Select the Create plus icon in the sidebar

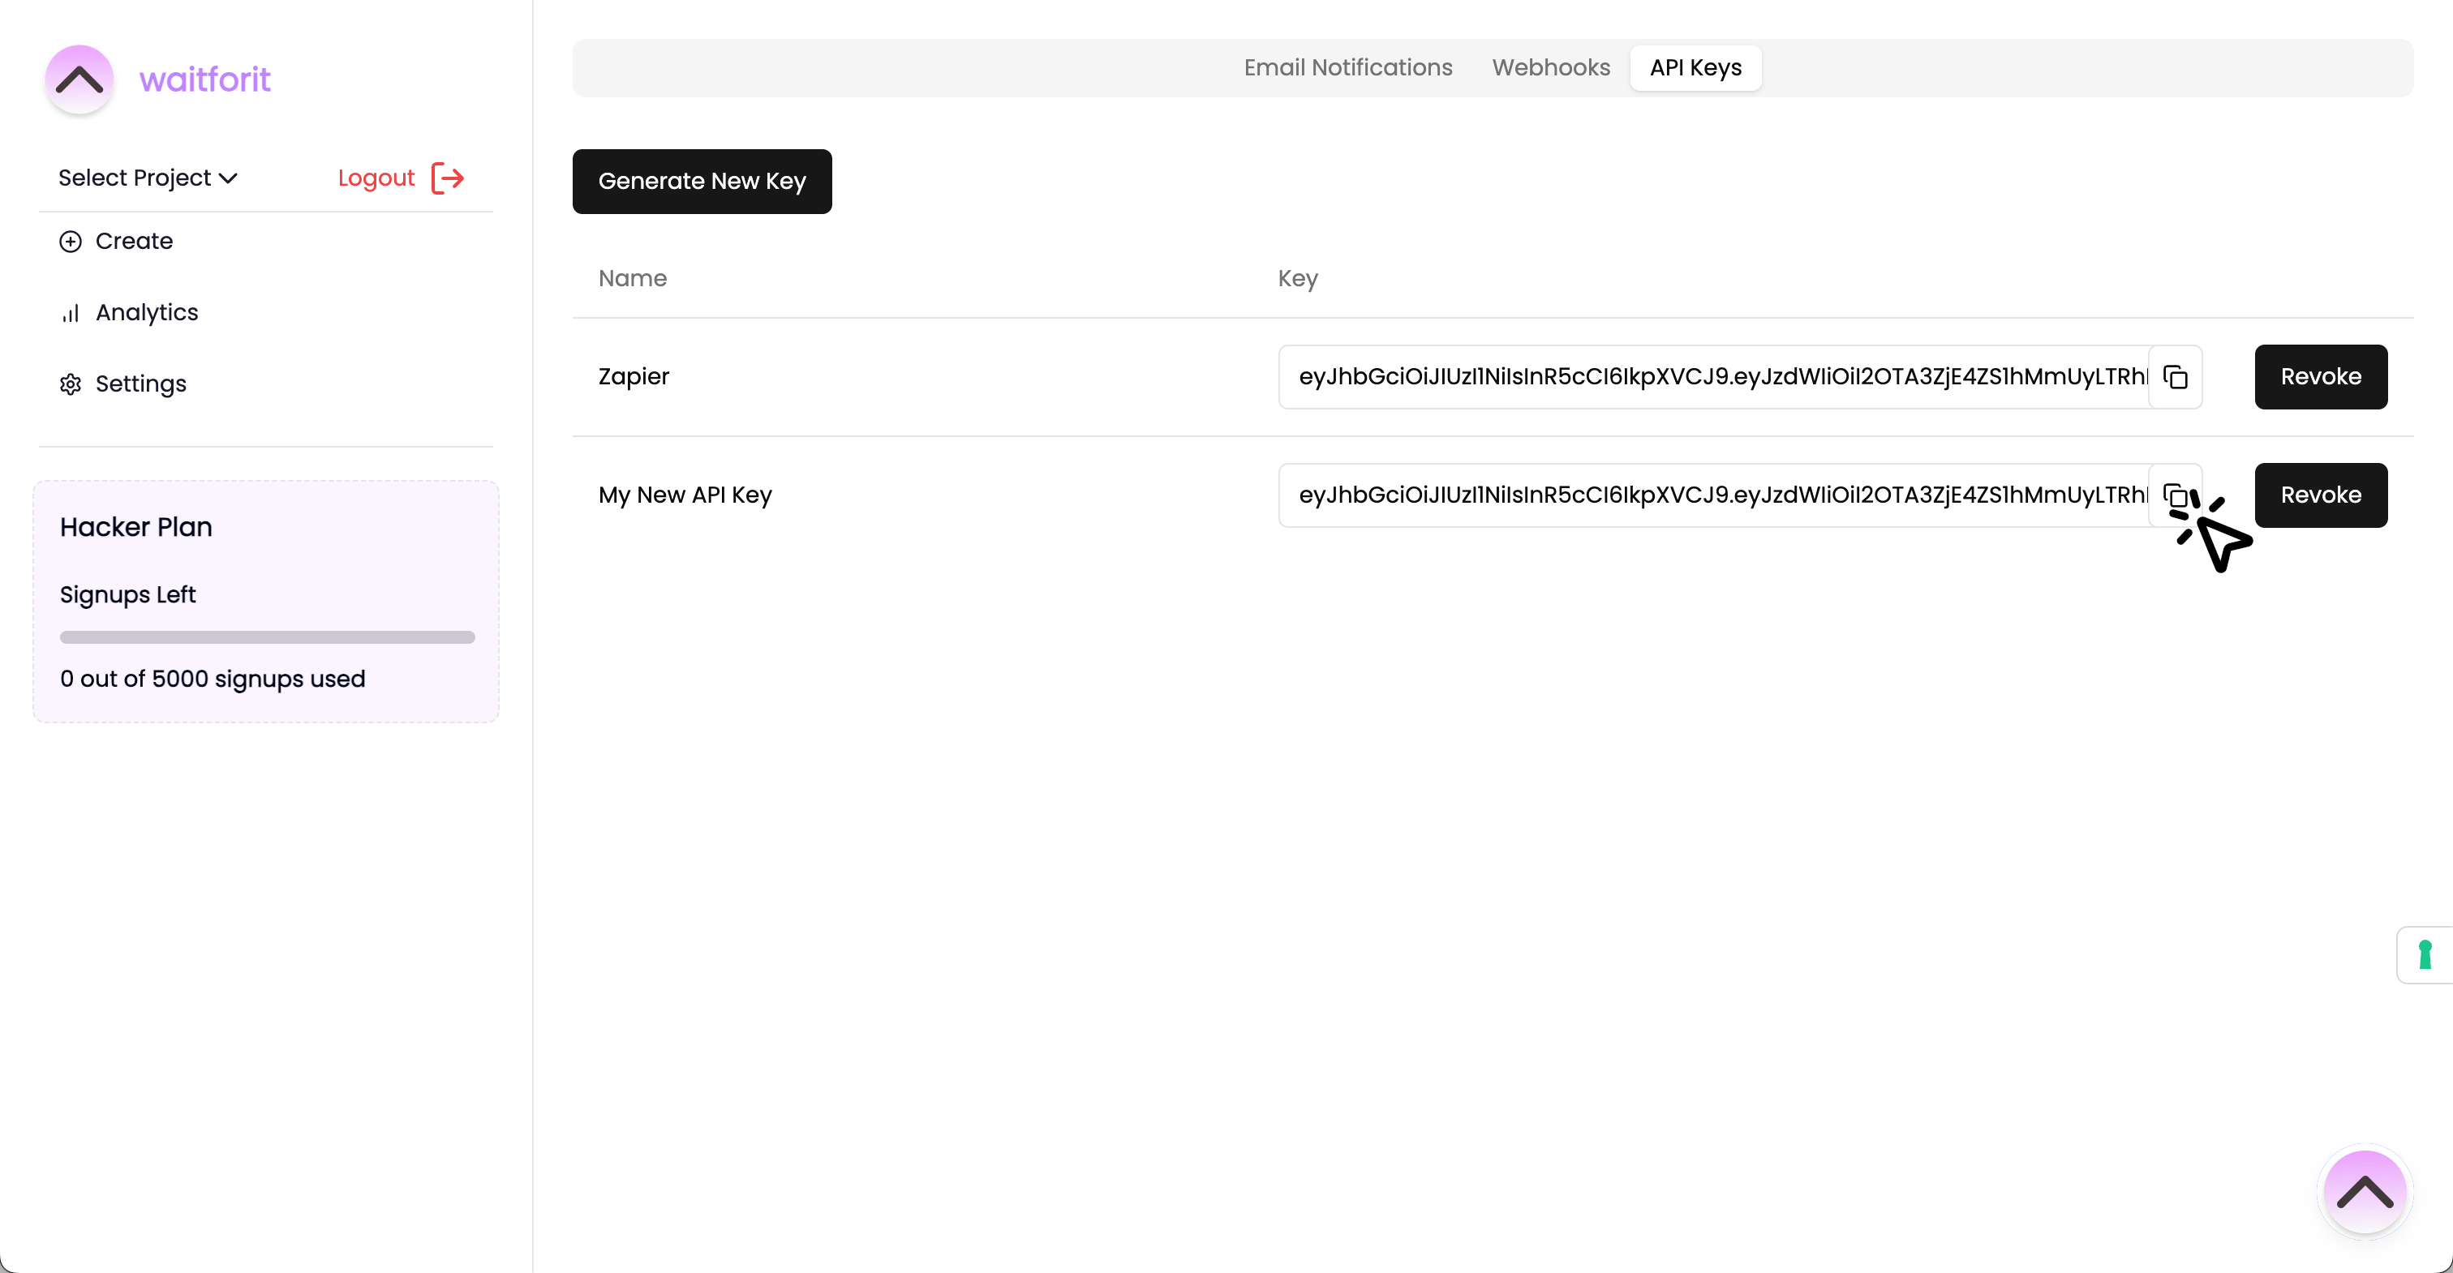71,241
